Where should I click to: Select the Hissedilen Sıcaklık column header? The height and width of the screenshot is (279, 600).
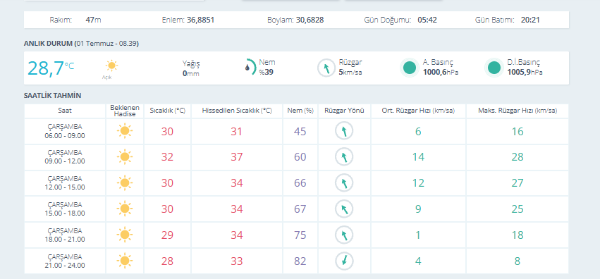(237, 111)
